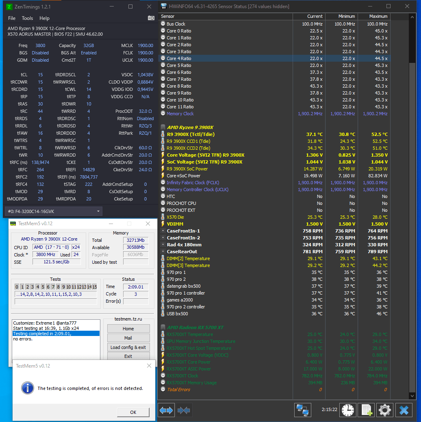Open HWiNFO sensor settings gear
421x422 pixels.
tap(384, 410)
